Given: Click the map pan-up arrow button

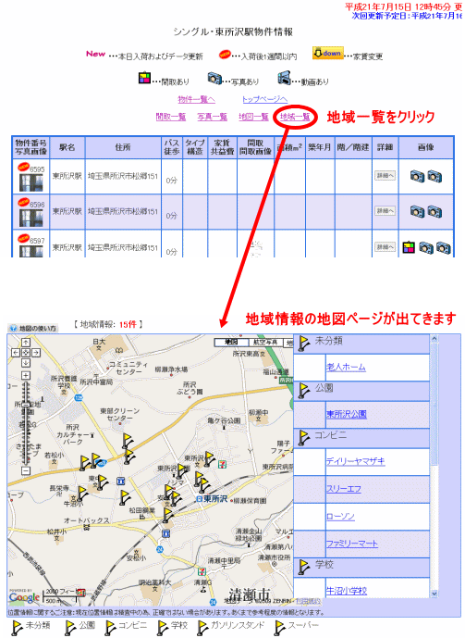Looking at the screenshot, I should 26,343.
